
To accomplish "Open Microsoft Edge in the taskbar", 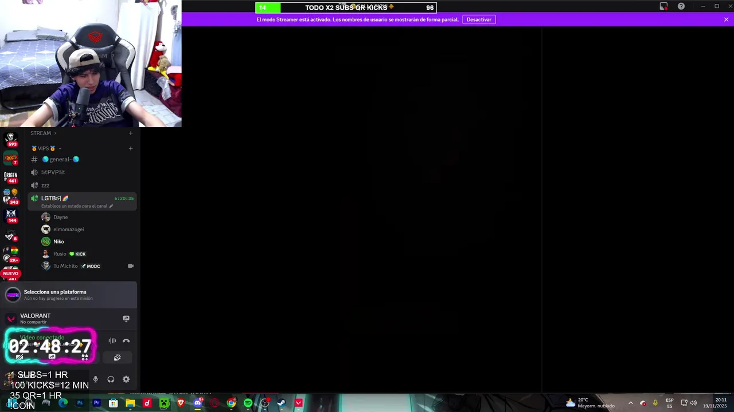I will 63,403.
